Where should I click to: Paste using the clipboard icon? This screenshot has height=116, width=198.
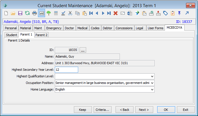[x=84, y=13]
